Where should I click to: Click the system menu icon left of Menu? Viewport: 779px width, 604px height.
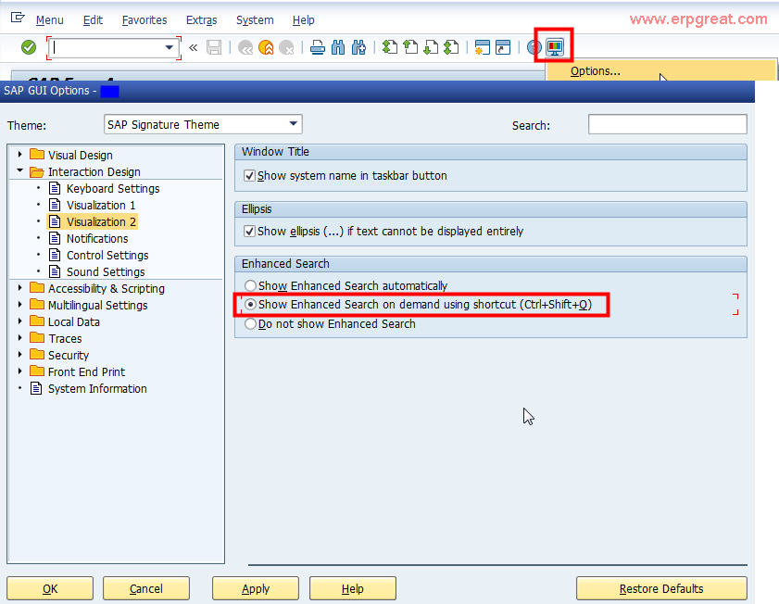pos(18,18)
